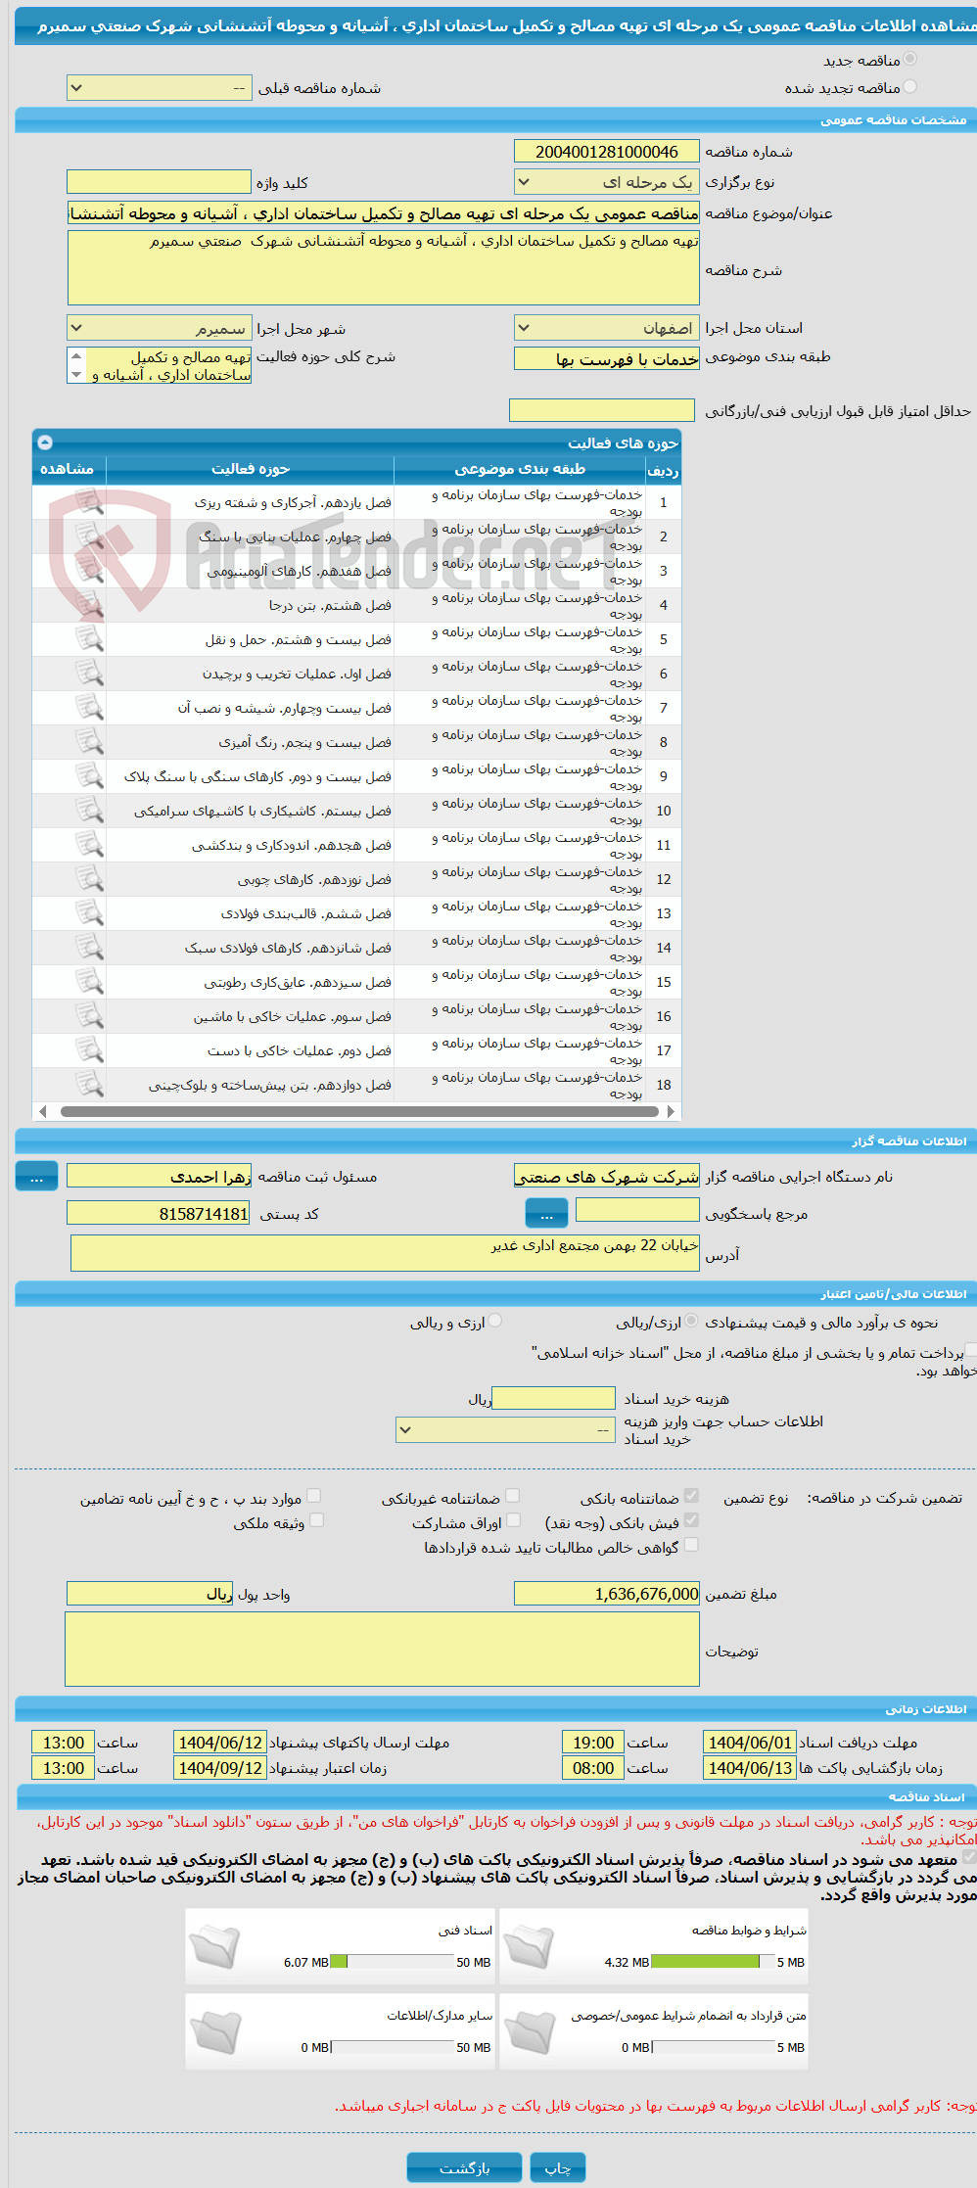This screenshot has width=977, height=2188.
Task: Select the ارزی/ریالی radio option
Action: [x=692, y=1321]
